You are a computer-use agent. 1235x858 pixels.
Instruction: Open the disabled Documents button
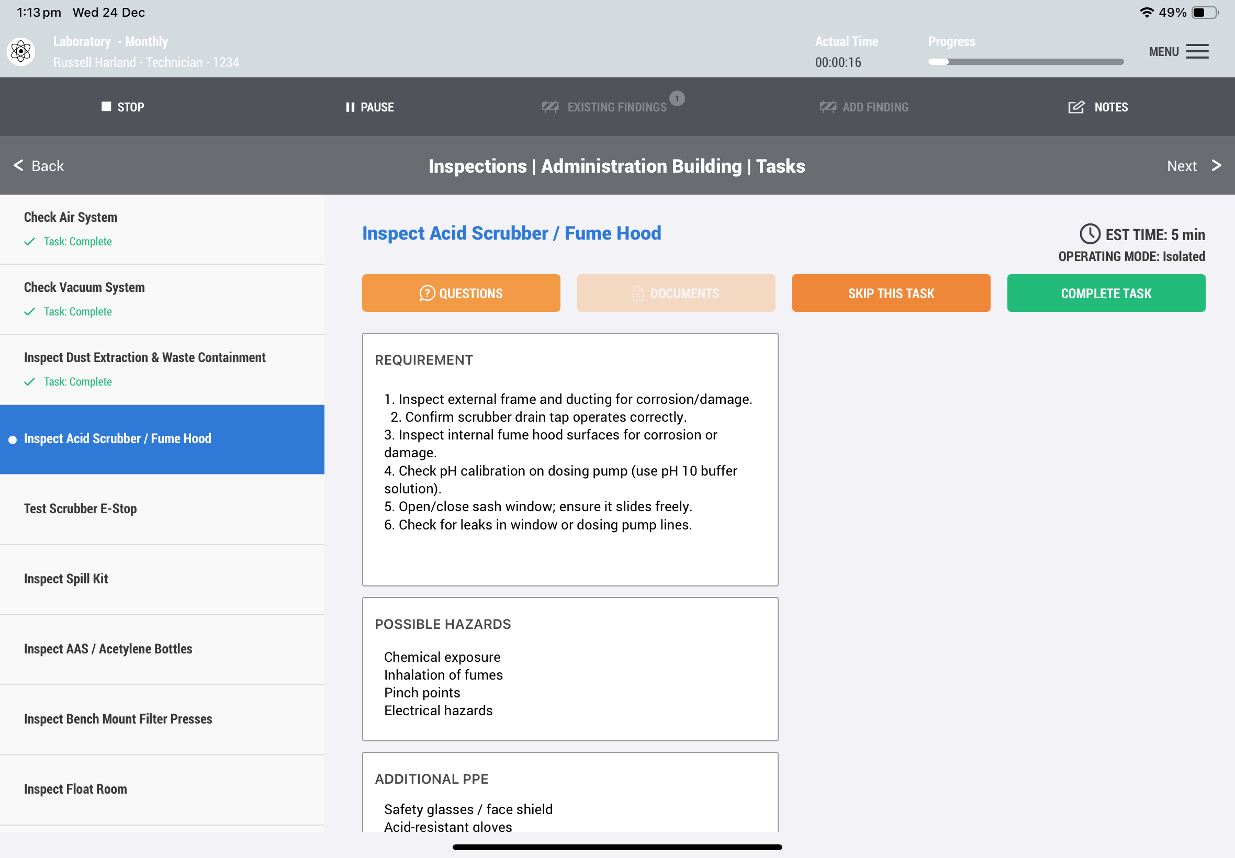676,293
